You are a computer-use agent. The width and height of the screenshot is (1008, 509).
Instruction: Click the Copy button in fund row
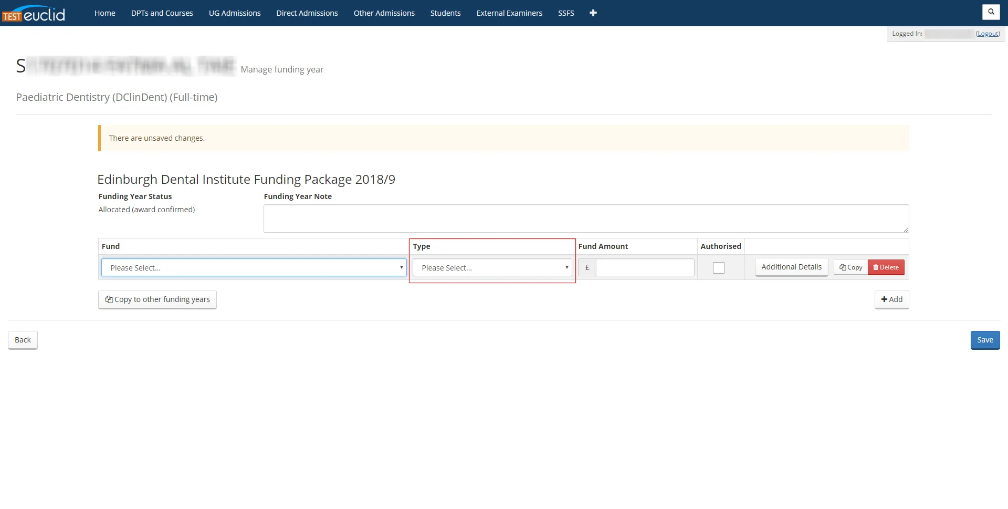pos(850,267)
